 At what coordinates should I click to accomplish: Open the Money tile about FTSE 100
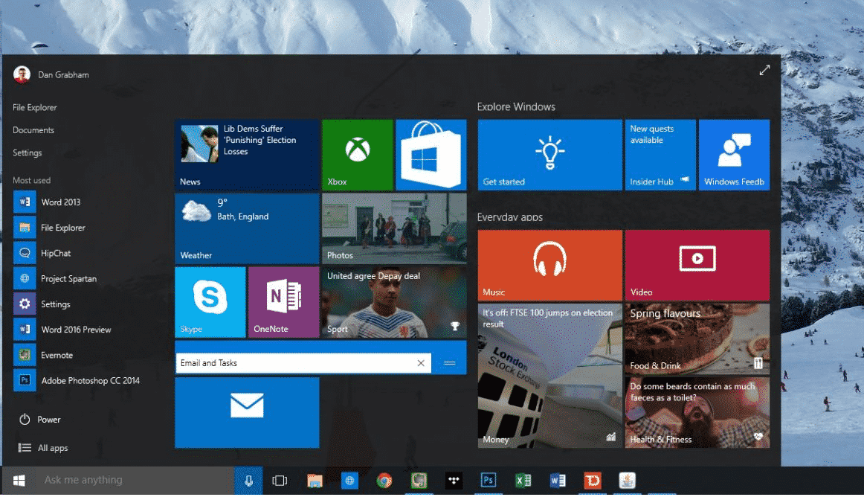click(550, 376)
